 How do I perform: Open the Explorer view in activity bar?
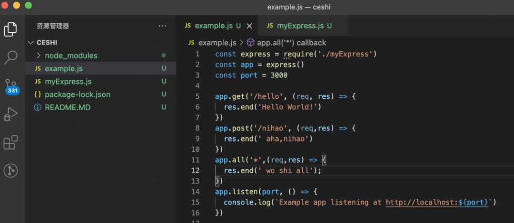point(10,29)
